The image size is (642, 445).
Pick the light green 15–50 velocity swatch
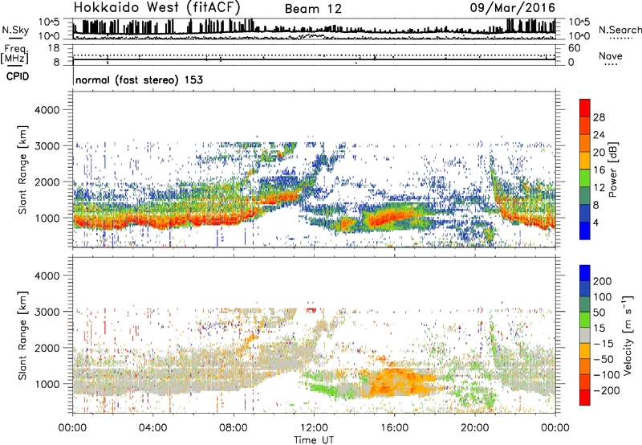[x=585, y=320]
